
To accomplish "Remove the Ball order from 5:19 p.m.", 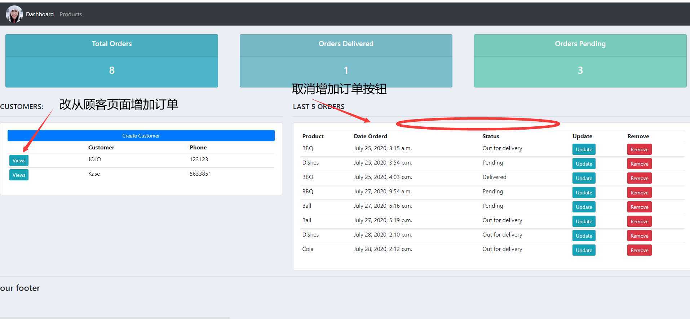I will [x=639, y=221].
